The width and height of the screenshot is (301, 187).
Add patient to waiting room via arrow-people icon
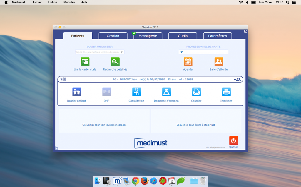(237, 79)
